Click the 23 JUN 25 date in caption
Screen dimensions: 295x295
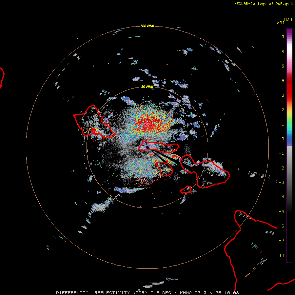coord(208,293)
